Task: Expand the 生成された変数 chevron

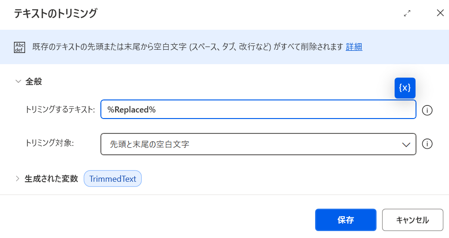Action: pyautogui.click(x=18, y=178)
